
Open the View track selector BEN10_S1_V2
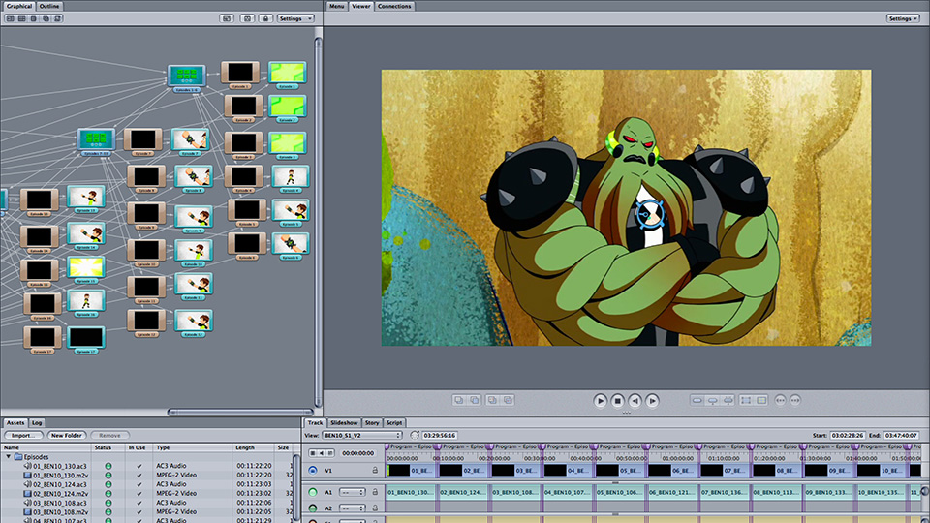361,435
